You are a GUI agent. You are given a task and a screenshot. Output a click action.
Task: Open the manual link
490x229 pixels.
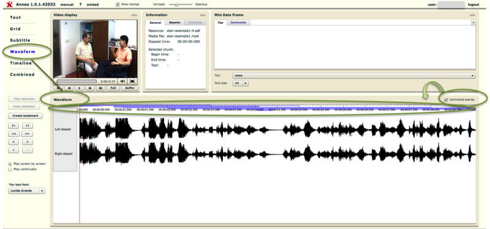pos(67,5)
